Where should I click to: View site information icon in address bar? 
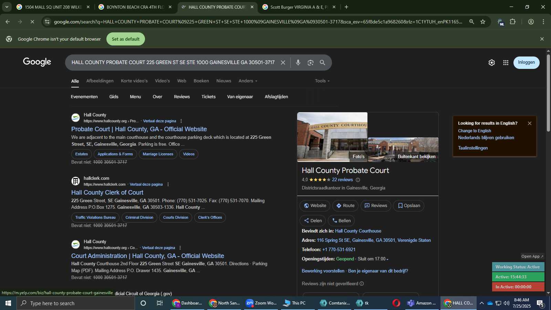[x=47, y=22]
